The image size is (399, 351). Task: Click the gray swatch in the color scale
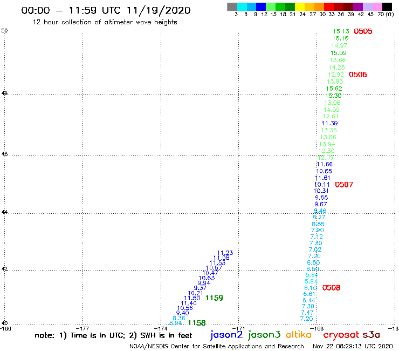coord(232,6)
